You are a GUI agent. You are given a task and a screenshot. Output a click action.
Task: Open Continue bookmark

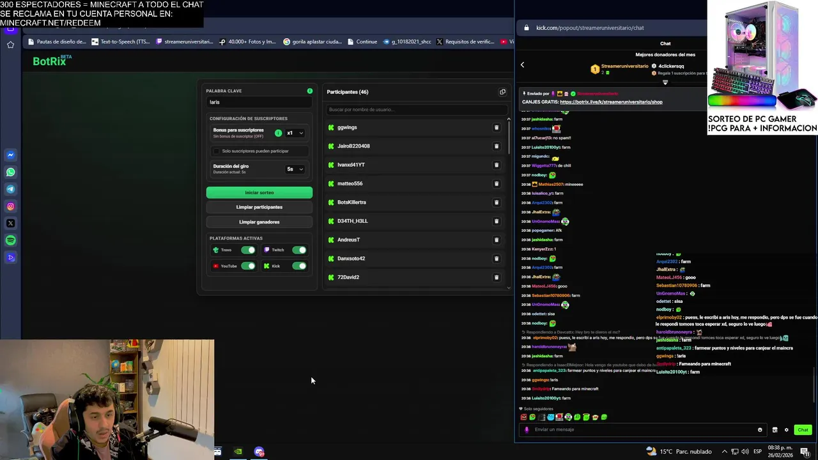tap(362, 42)
